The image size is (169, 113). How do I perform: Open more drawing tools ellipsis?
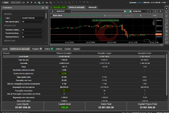pyautogui.click(x=166, y=42)
